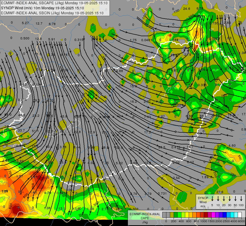Pick the yellow swatch above 600 tick
The height and width of the screenshot is (226, 246).
click(x=187, y=215)
